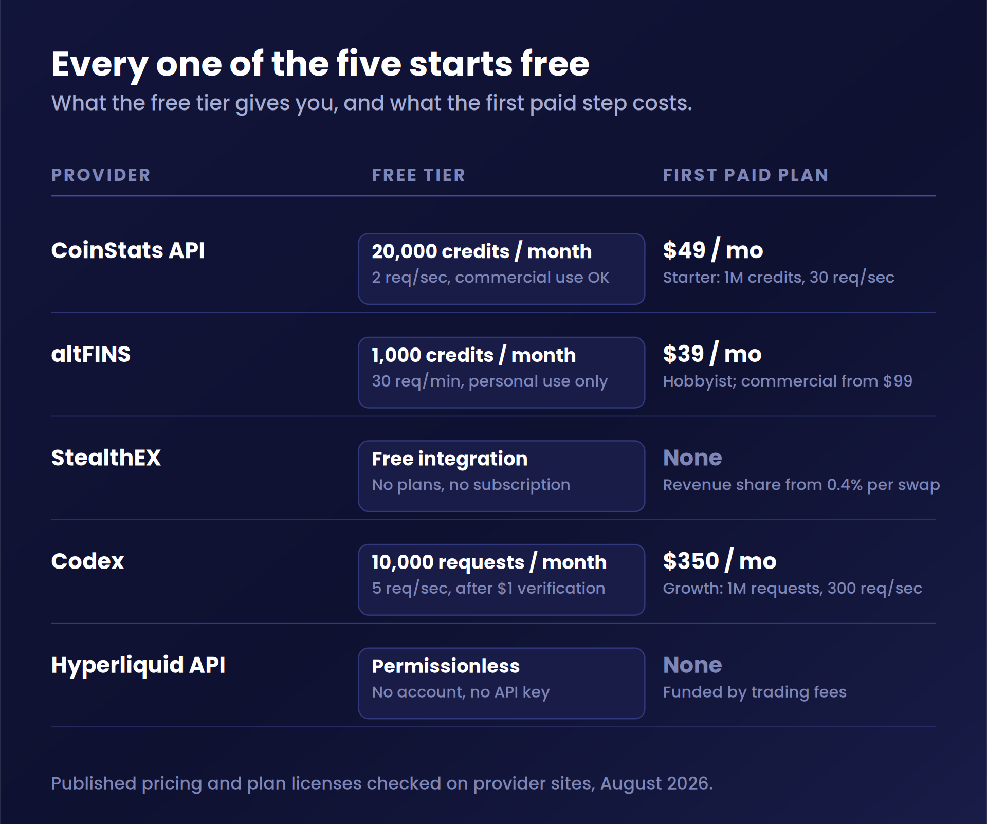Select the Free integration card
Screen dimensions: 987x824
501,476
